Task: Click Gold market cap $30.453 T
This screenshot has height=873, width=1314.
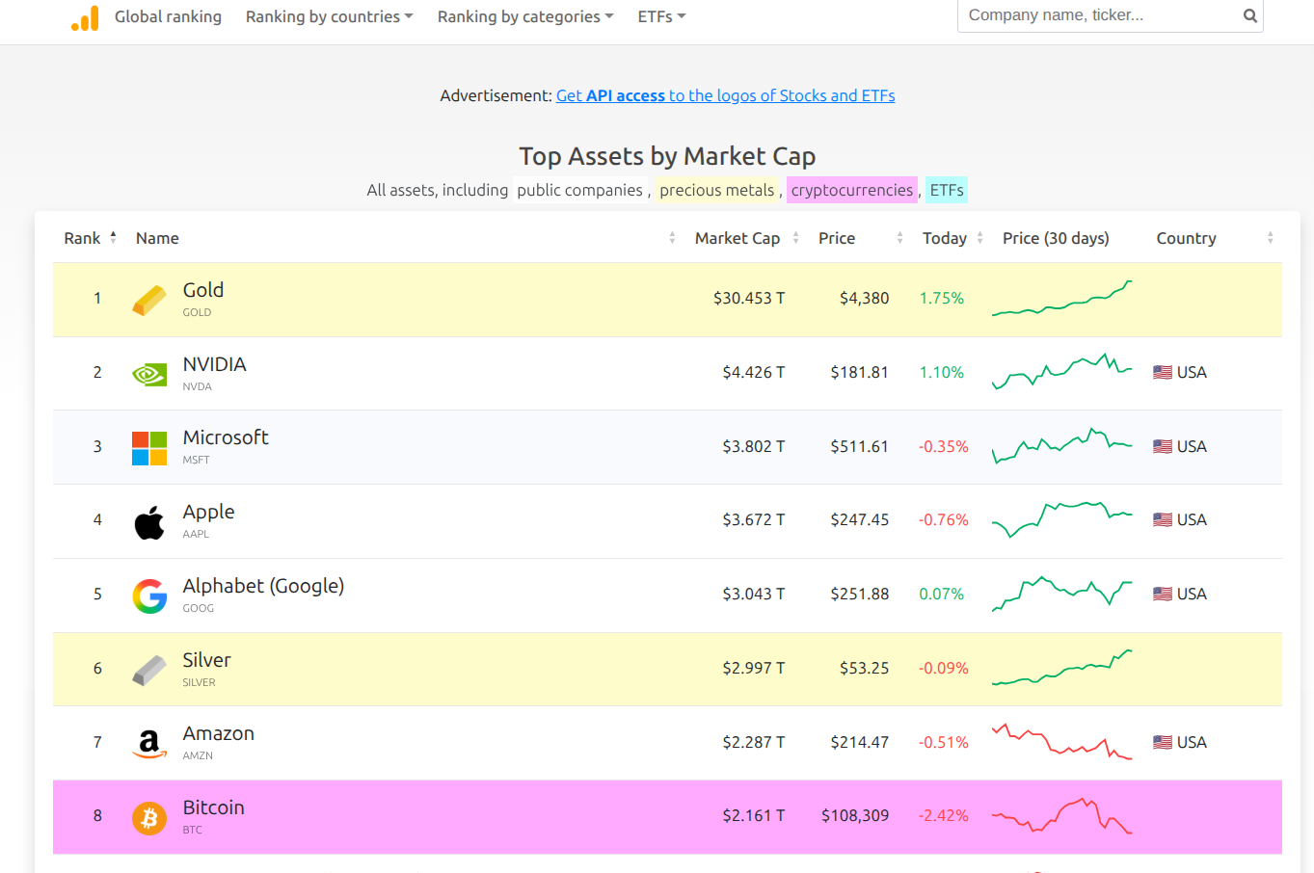Action: click(x=749, y=298)
